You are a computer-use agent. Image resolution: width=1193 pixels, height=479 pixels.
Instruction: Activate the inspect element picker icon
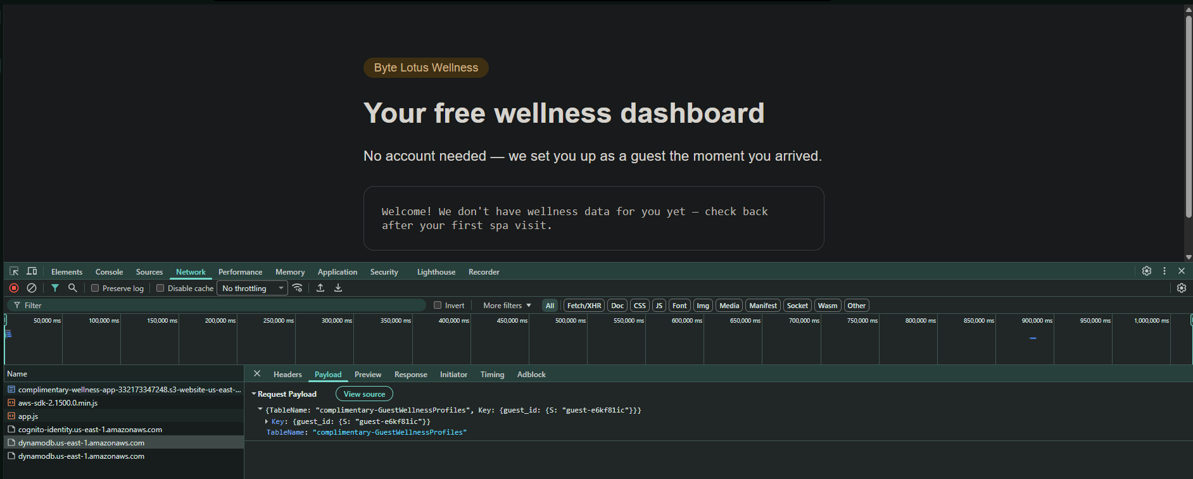(14, 271)
